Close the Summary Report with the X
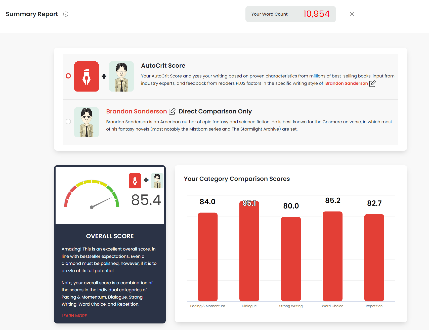429x330 pixels. (352, 14)
